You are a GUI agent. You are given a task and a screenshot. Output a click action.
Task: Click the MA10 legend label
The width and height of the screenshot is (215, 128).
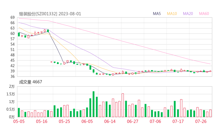coord(172,14)
